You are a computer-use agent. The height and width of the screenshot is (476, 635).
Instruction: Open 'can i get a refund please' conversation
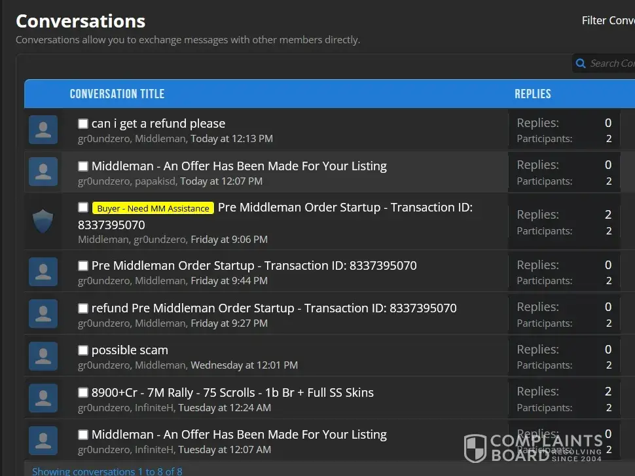tap(158, 124)
